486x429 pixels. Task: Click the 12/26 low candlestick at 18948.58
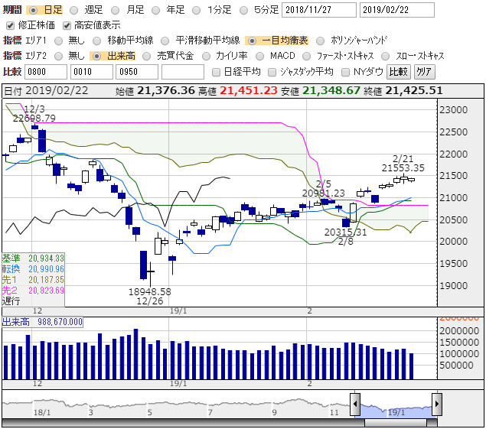pyautogui.click(x=150, y=274)
